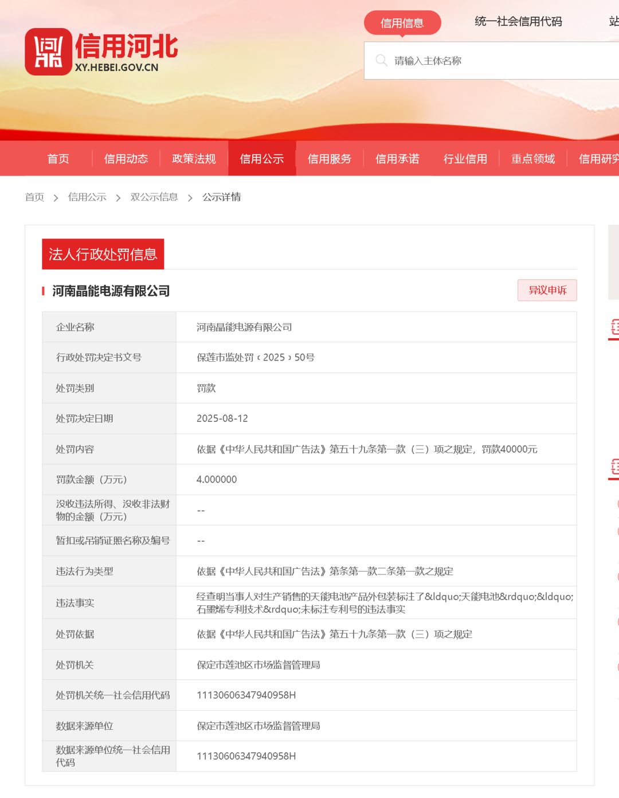This screenshot has height=798, width=619.
Task: Select the 信用信息 search tab
Action: coord(402,23)
